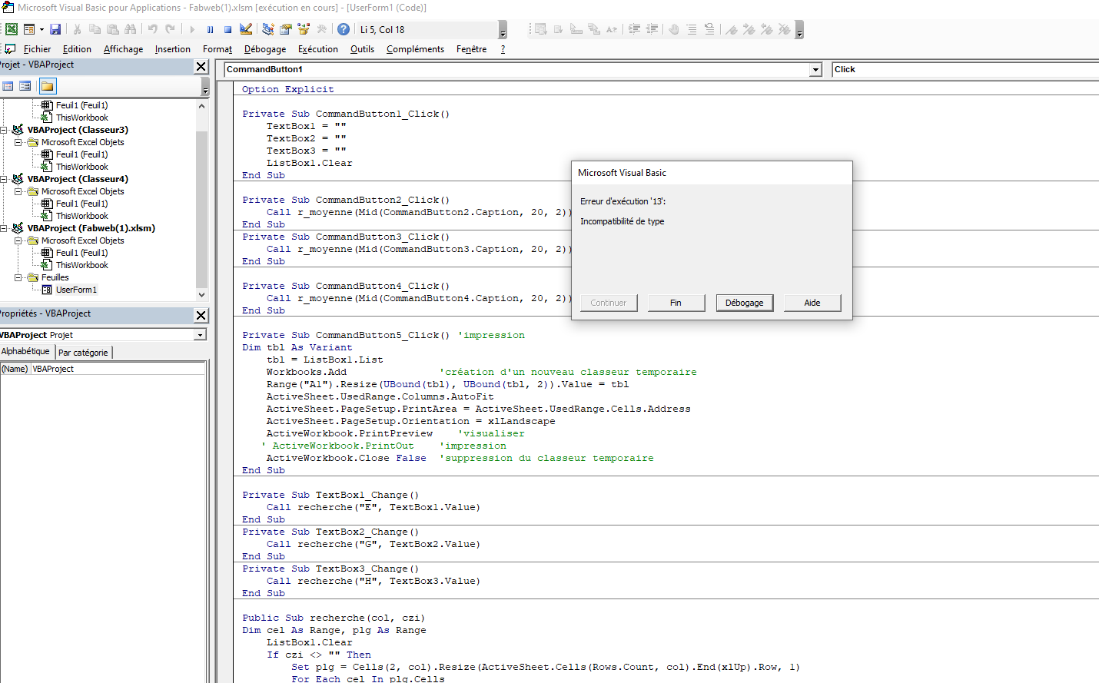
Task: Click the Indent icon in Edit toolbar
Action: [634, 29]
